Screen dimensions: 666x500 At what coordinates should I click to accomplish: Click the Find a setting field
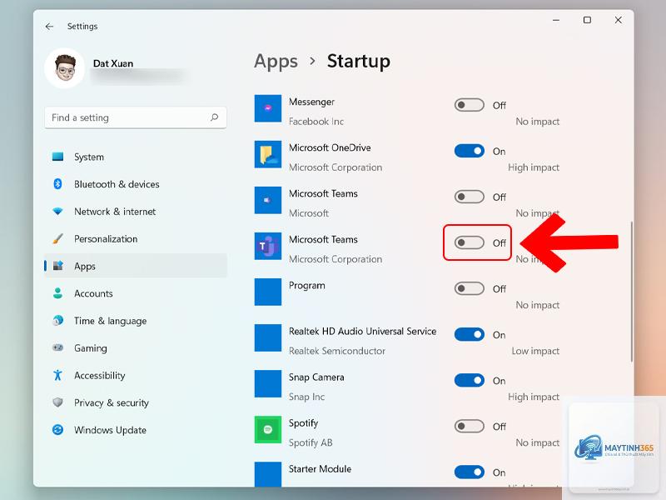tap(136, 117)
